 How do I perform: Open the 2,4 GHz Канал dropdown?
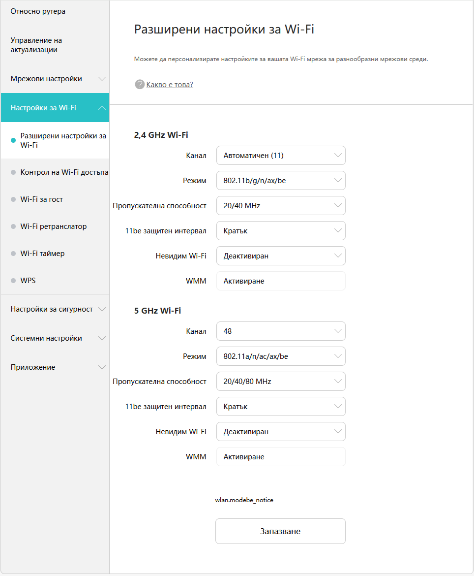281,156
